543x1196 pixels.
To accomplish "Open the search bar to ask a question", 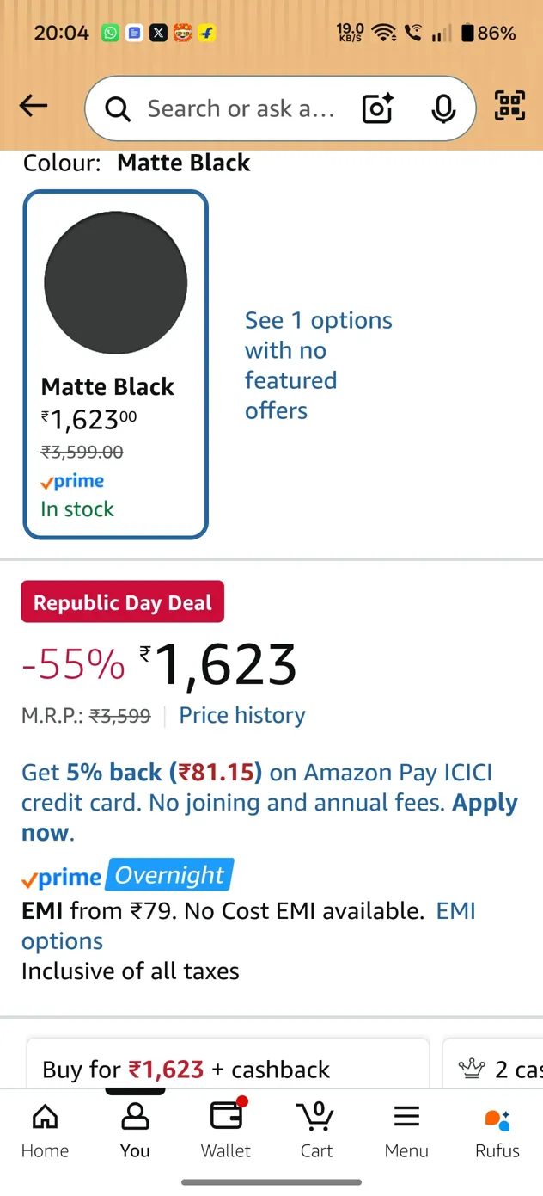I will pos(241,108).
